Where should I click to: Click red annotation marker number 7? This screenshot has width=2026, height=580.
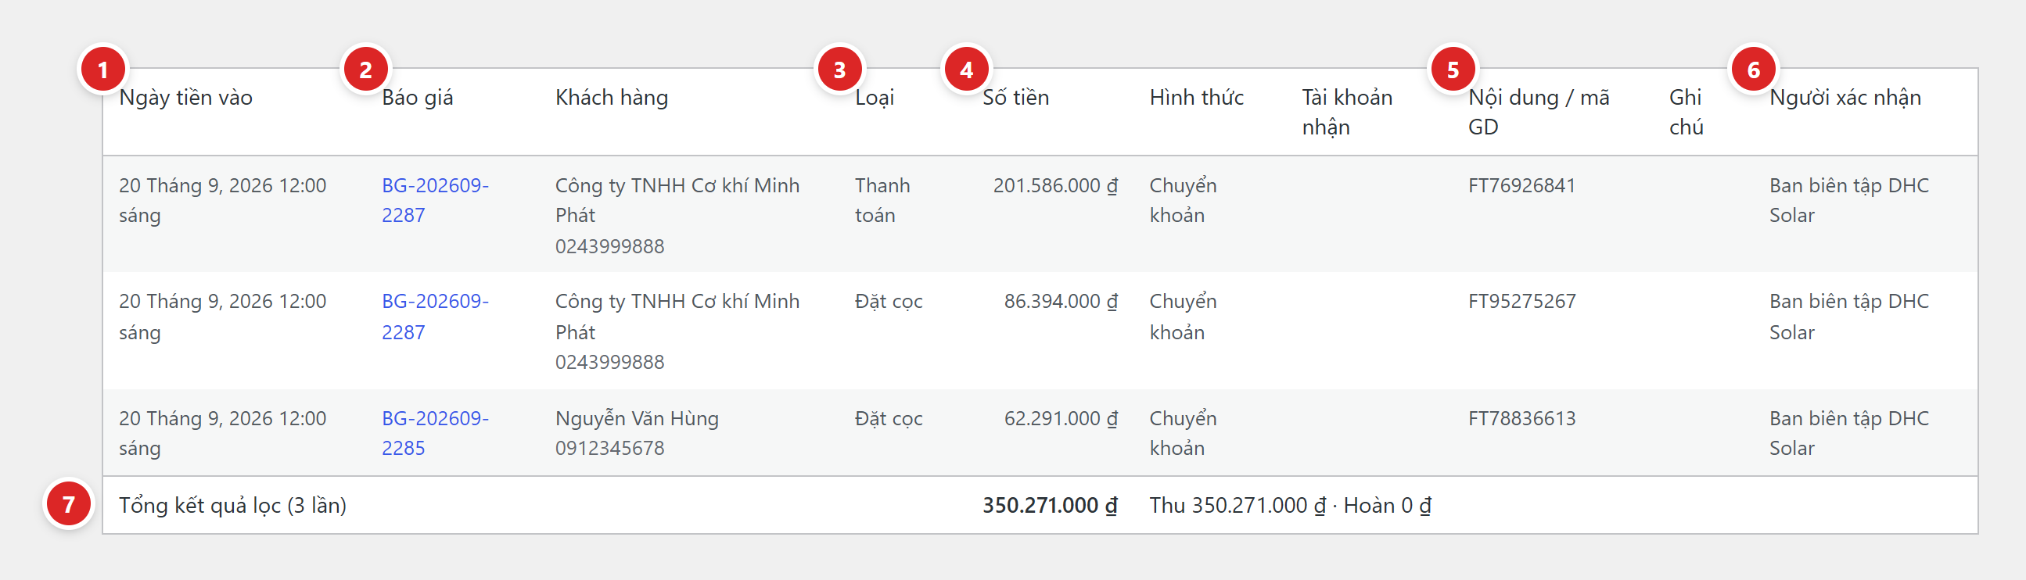tap(68, 504)
